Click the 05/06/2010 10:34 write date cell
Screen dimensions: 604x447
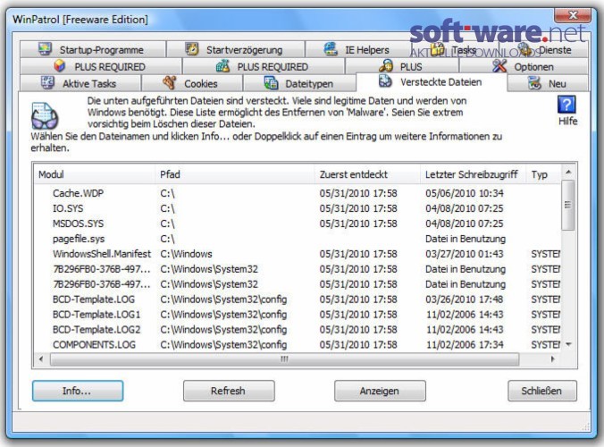click(x=465, y=193)
